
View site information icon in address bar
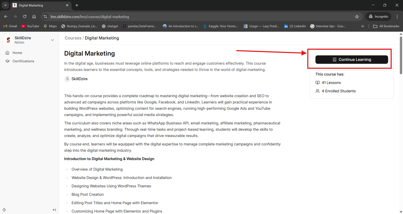click(x=45, y=17)
